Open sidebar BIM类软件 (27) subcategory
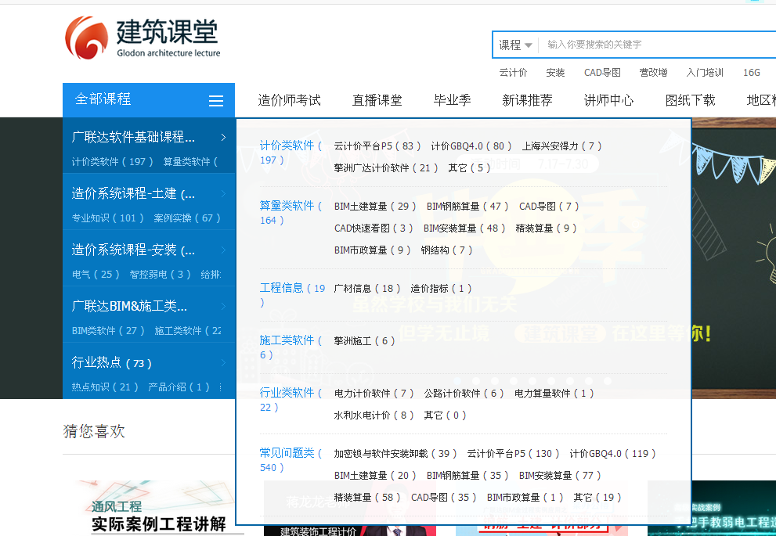776x536 pixels. point(108,331)
